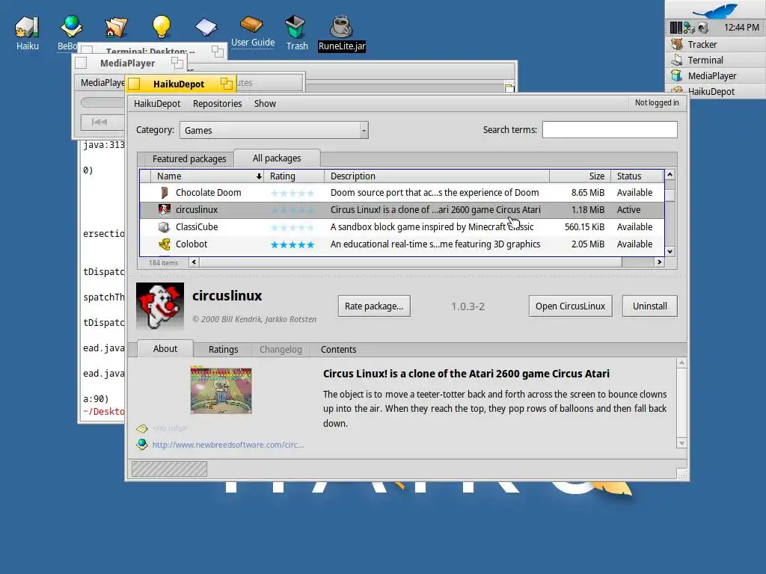Viewport: 766px width, 574px height.
Task: Open the Not logged in account menu
Action: [x=657, y=102]
